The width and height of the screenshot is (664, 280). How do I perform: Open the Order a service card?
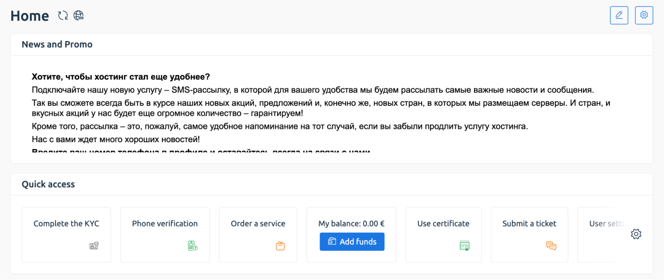tap(258, 235)
